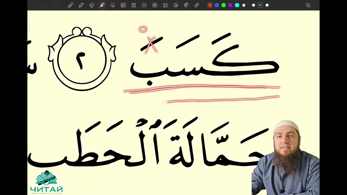This screenshot has width=347, height=195.
Task: Click the undo arrow
Action: click(x=44, y=5)
